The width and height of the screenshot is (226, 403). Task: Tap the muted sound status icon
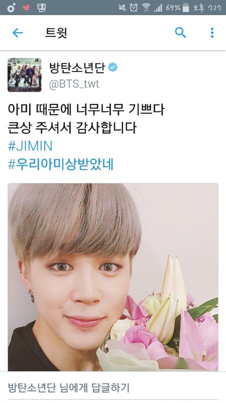(123, 8)
